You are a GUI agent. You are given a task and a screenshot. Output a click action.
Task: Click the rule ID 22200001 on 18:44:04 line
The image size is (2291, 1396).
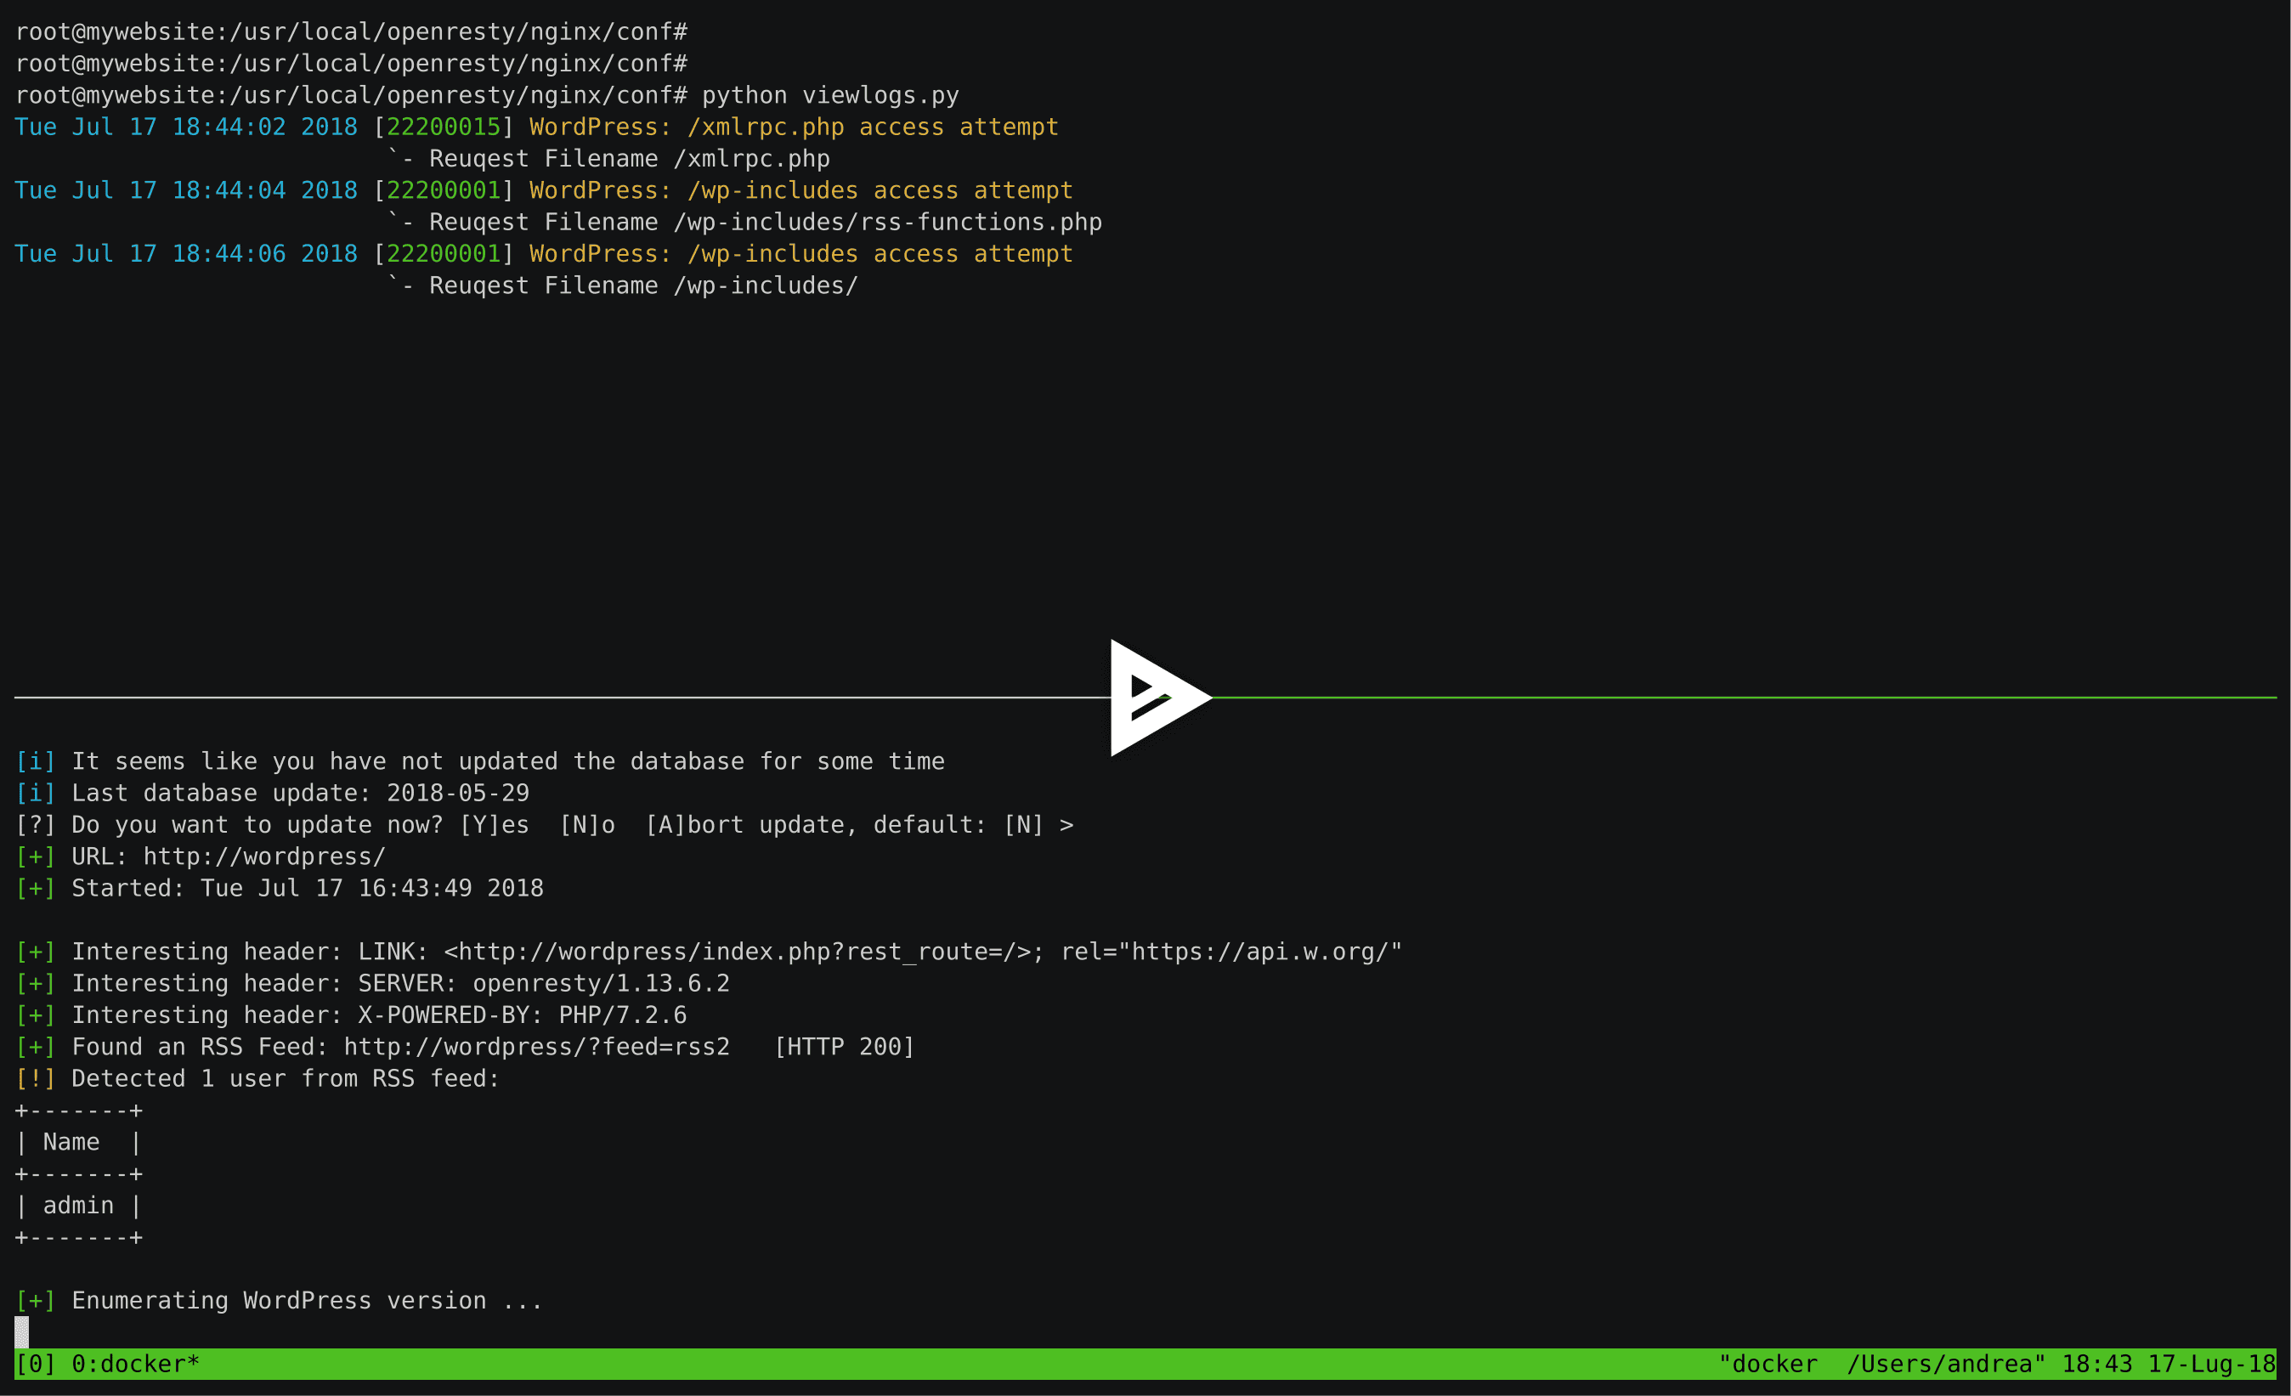click(x=444, y=190)
